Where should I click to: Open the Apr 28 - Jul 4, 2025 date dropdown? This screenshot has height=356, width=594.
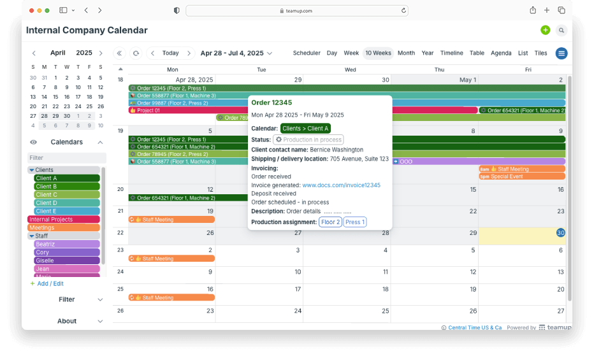pos(236,53)
